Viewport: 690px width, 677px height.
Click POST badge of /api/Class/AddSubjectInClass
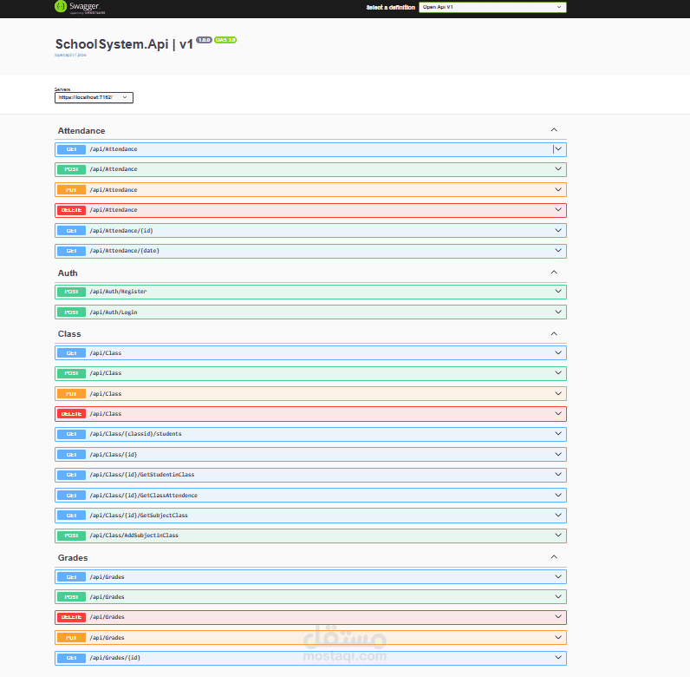(71, 536)
